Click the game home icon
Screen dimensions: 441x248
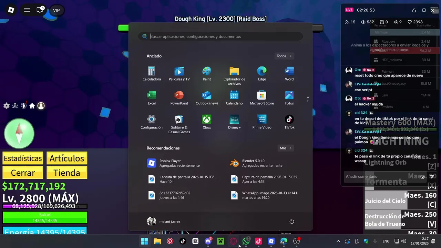[x=32, y=106]
